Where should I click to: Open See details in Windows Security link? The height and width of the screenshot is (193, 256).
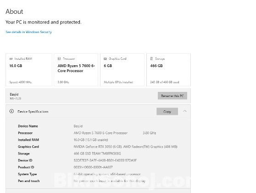pyautogui.click(x=29, y=32)
